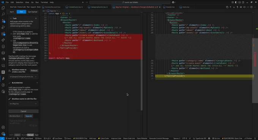258x140 pixels.
Task: Click New Task in the Blackbox header
Action: tap(13, 7)
